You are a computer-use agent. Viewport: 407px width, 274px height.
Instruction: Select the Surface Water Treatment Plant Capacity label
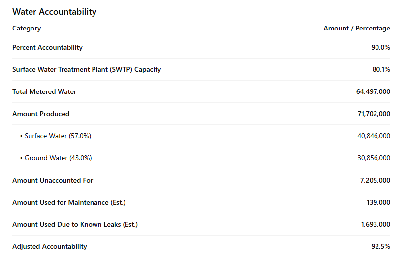pyautogui.click(x=87, y=70)
